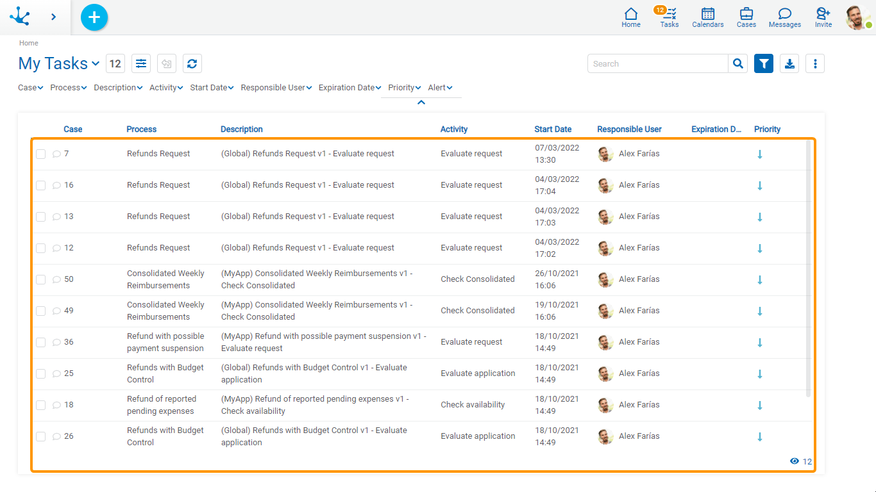
Task: Click the Home breadcrumb link
Action: (29, 43)
